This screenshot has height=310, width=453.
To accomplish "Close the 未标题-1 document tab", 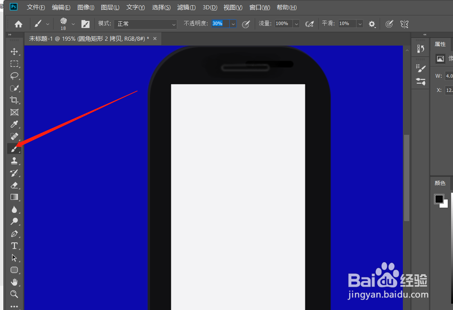I will pos(155,39).
